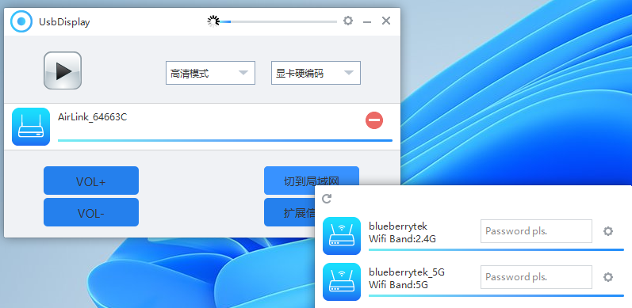Image resolution: width=632 pixels, height=308 pixels.
Task: Increase volume with VOL+ button
Action: tap(91, 181)
